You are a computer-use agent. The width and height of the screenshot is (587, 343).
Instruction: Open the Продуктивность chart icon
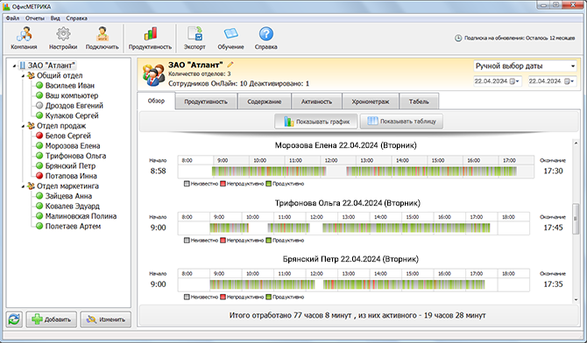click(x=150, y=34)
